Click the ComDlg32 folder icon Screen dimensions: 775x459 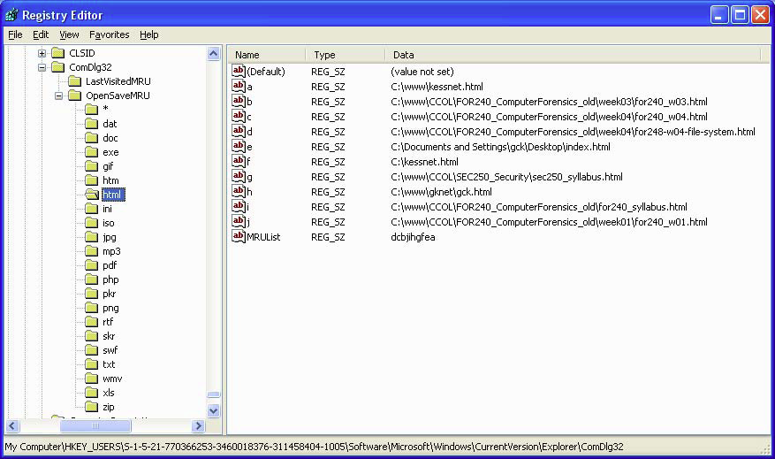pos(58,67)
